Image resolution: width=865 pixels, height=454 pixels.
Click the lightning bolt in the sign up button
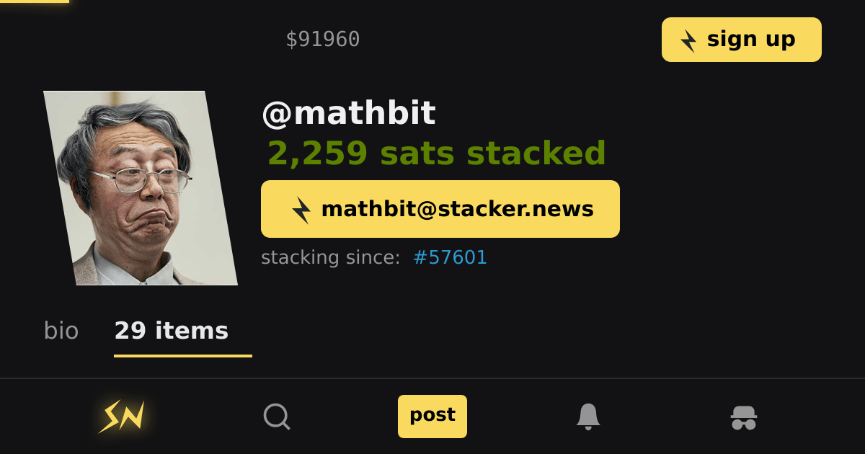(x=689, y=40)
